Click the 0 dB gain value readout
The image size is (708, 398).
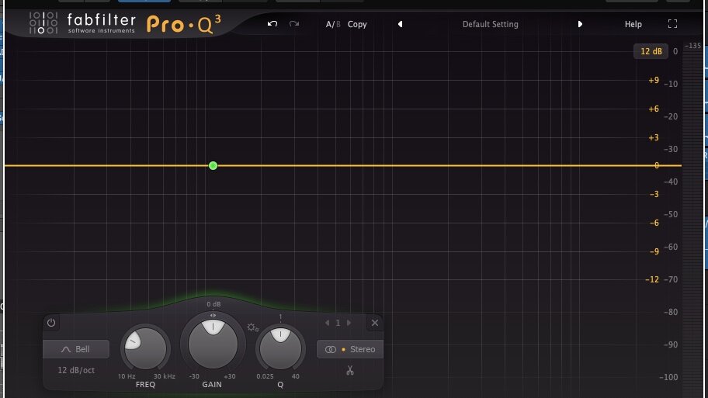(x=213, y=304)
